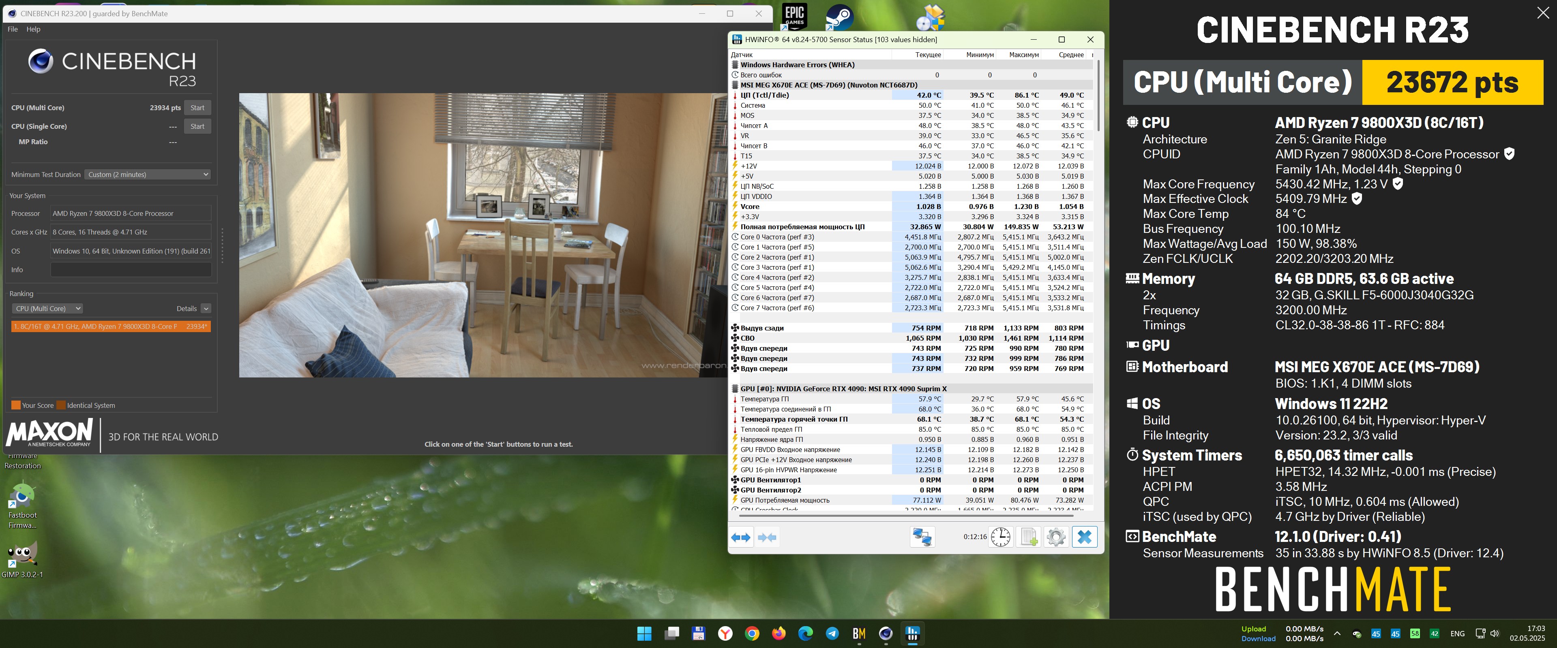
Task: Open Task View on taskbar
Action: tap(671, 633)
